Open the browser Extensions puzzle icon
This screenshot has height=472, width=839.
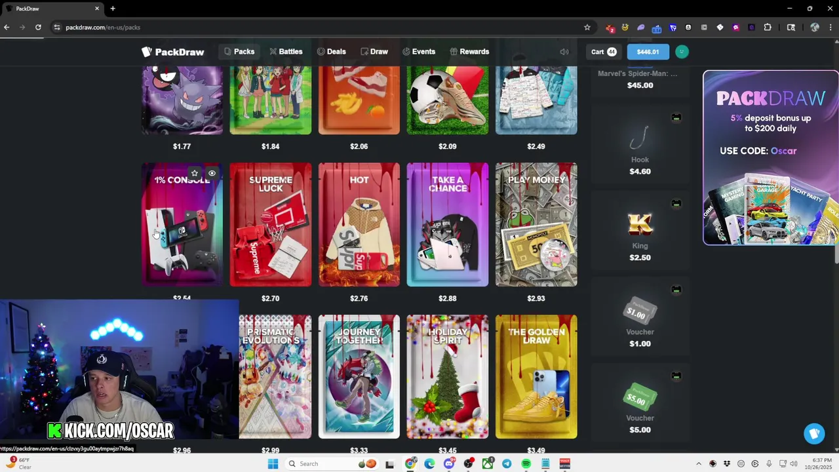pos(768,28)
